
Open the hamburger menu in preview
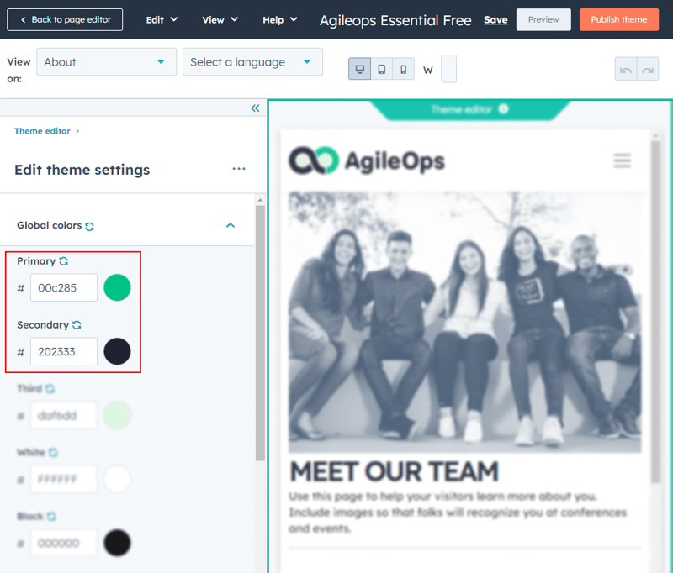click(622, 160)
